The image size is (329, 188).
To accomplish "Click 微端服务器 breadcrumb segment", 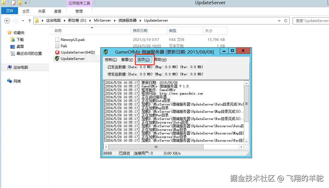I will point(128,20).
